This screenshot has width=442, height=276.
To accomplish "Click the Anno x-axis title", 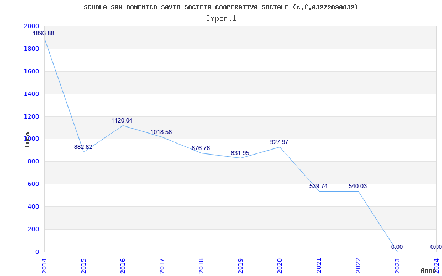I will click(x=428, y=270).
